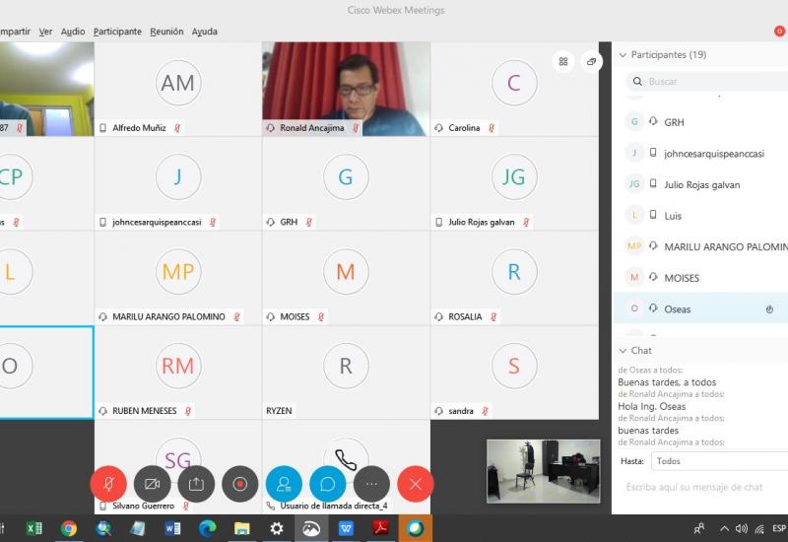Start recording with the record button
The image size is (788, 542).
pos(239,484)
